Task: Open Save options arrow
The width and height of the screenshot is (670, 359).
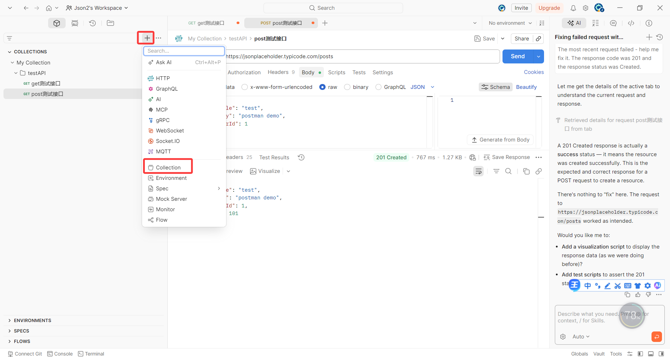Action: (x=502, y=39)
